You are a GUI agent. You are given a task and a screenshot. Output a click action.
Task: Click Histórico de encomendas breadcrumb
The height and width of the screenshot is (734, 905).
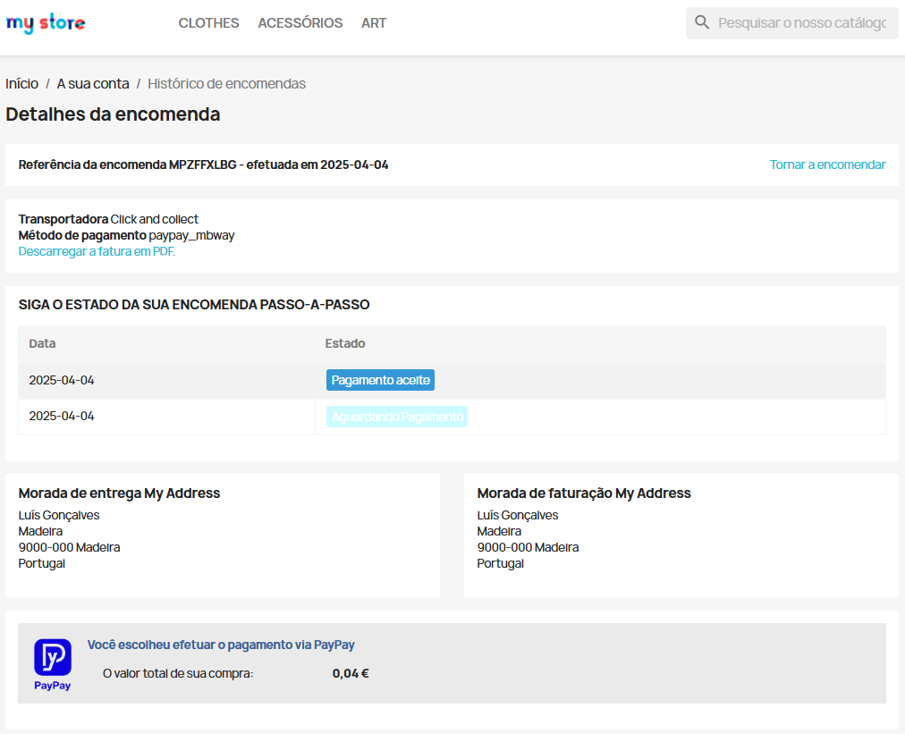click(x=226, y=84)
